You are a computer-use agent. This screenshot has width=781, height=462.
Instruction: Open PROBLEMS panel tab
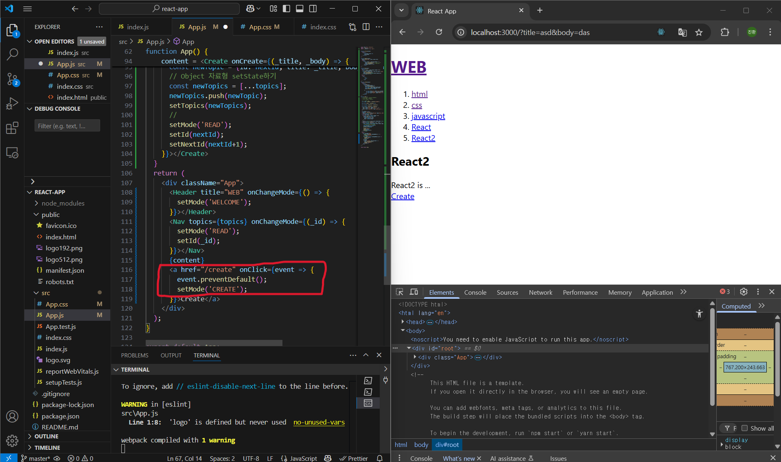(135, 355)
